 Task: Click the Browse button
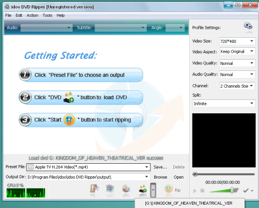[x=160, y=177]
